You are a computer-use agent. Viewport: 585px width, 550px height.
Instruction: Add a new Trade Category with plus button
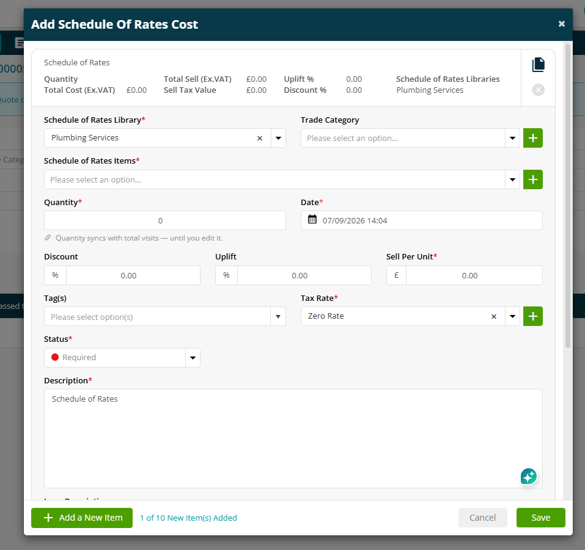point(533,138)
